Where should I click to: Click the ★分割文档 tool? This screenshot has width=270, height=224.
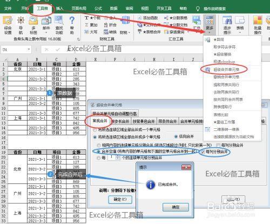point(176,25)
